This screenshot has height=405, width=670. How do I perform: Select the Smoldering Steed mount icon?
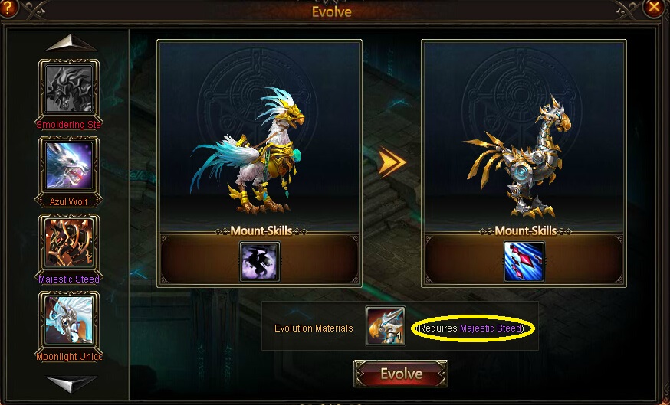coord(69,88)
